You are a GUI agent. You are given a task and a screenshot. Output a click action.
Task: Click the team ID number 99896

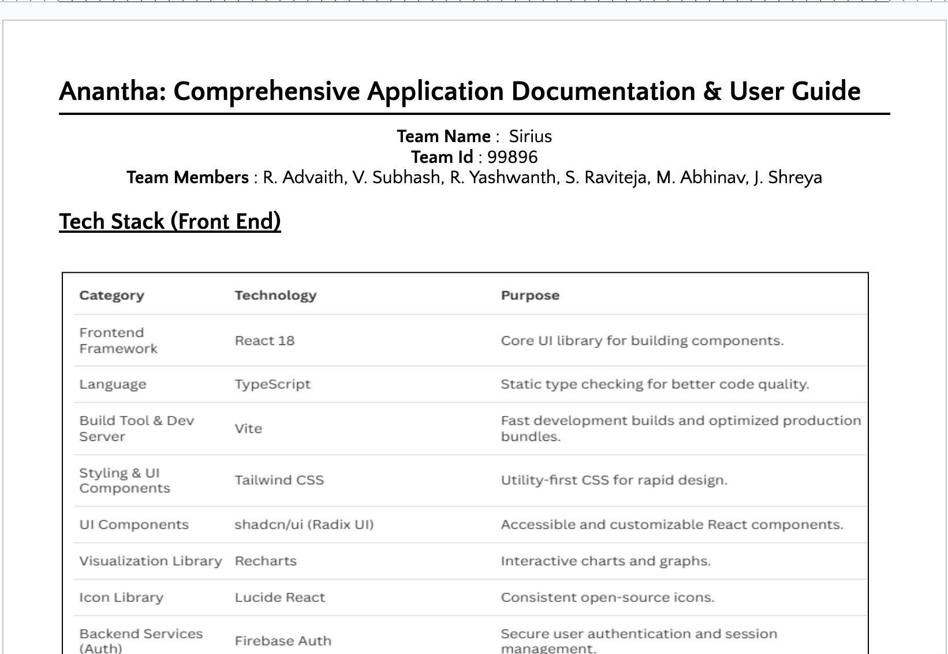pos(512,157)
